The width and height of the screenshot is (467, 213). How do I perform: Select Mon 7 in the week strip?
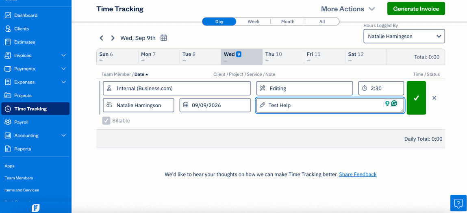[159, 57]
